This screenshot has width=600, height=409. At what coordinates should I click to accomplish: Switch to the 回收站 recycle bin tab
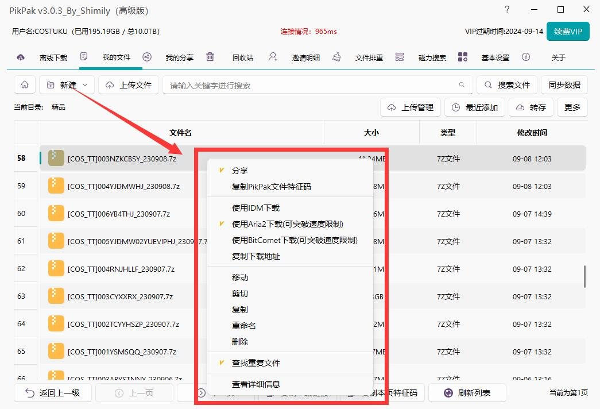pos(210,57)
